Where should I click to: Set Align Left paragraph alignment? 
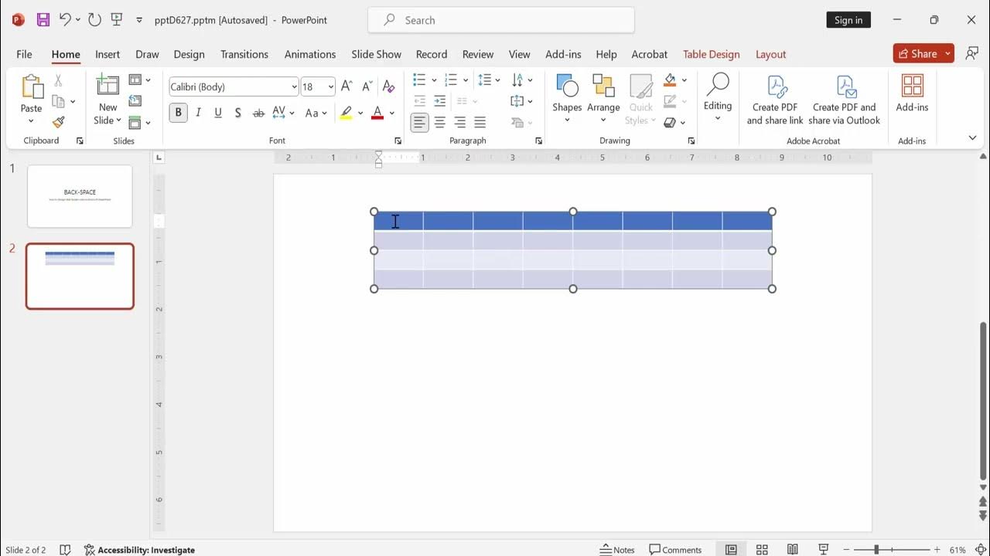(x=420, y=122)
